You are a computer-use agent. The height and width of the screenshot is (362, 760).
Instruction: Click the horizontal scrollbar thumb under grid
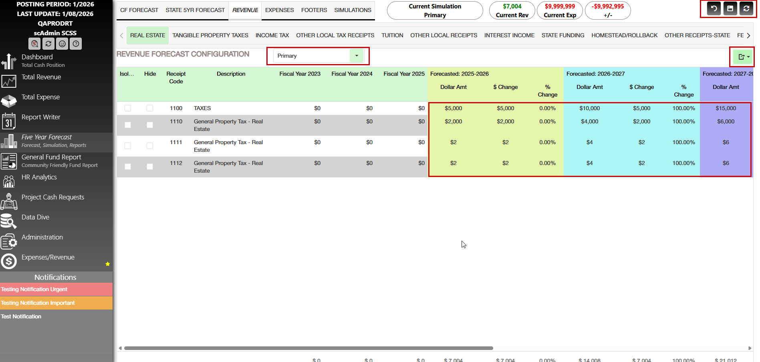(308, 348)
